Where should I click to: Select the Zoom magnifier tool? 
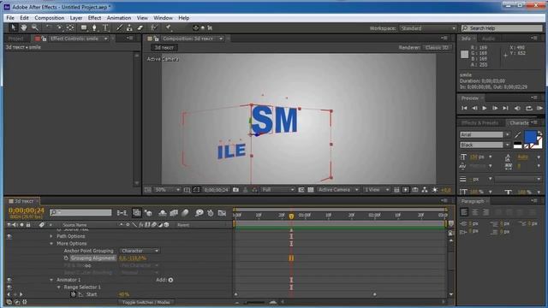[x=34, y=27]
